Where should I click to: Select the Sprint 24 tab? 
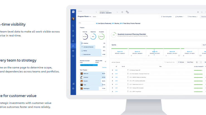pyautogui.click(x=137, y=52)
